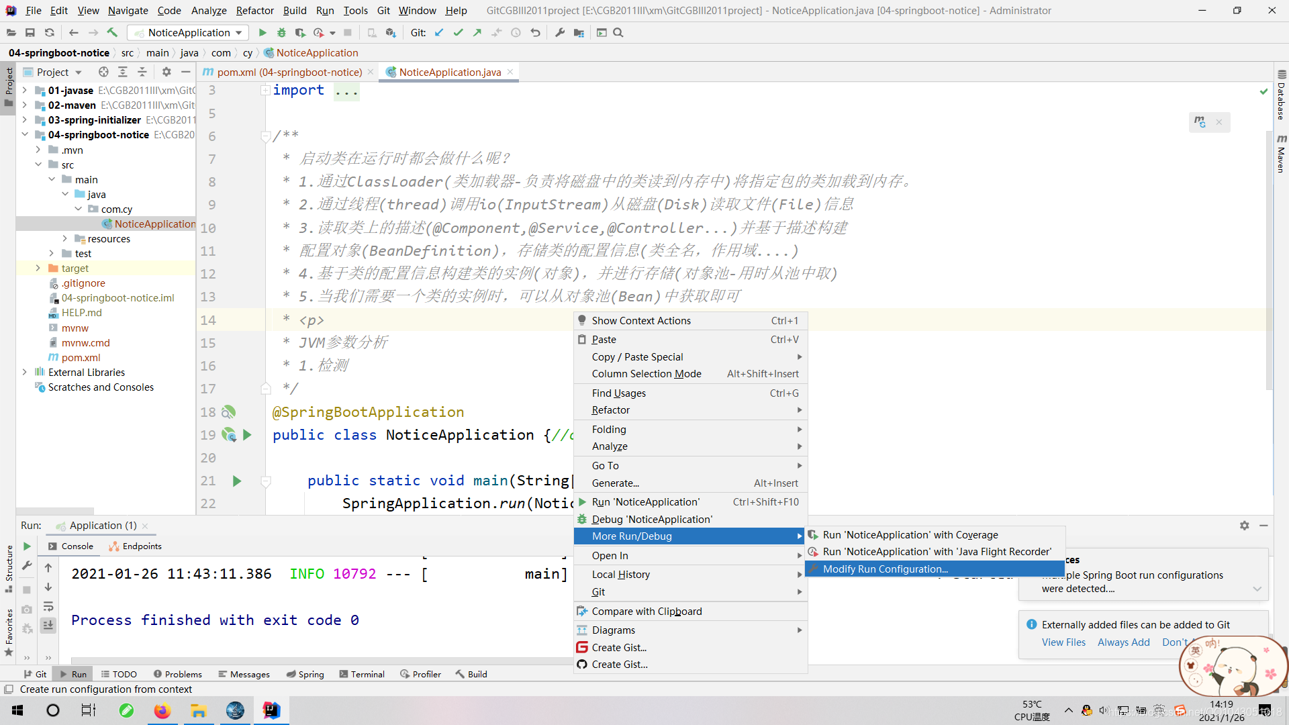Switch to the pom.xml editor tab
Image resolution: width=1289 pixels, height=725 pixels.
288,72
